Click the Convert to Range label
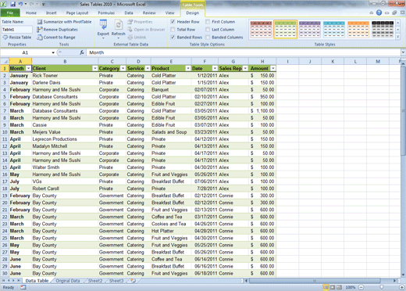 [x=59, y=38]
